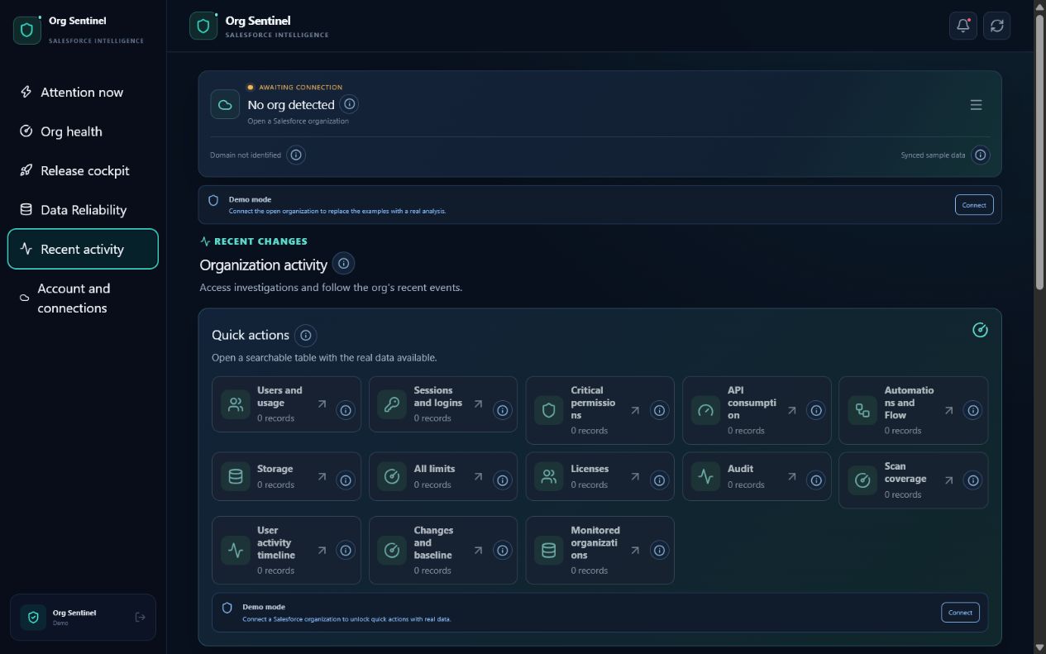The image size is (1046, 654).
Task: Click the logout icon in sidebar footer
Action: (x=140, y=617)
